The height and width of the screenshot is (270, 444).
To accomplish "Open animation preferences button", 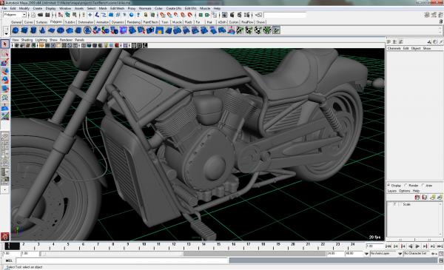I will point(441,254).
